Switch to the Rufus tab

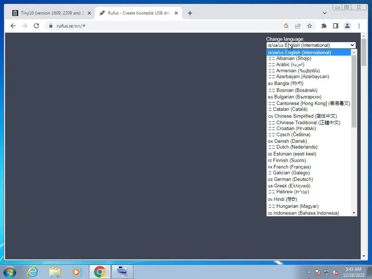pos(138,13)
